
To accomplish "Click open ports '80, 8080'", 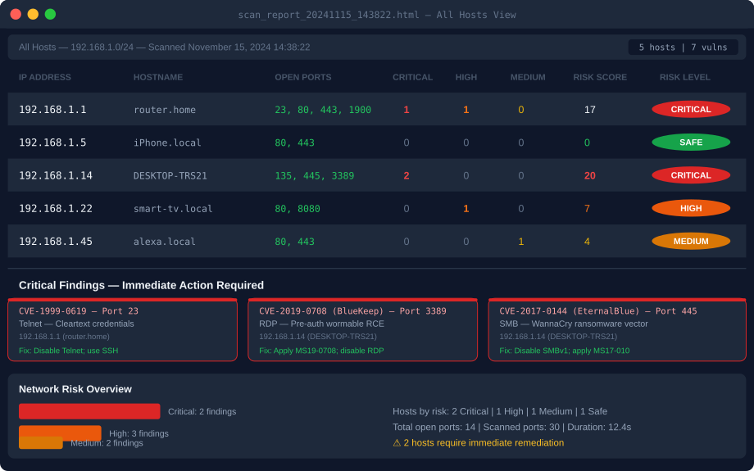I will [x=298, y=209].
